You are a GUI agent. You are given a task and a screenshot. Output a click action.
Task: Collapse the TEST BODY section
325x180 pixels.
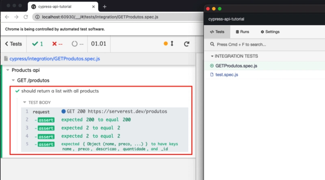[37, 102]
